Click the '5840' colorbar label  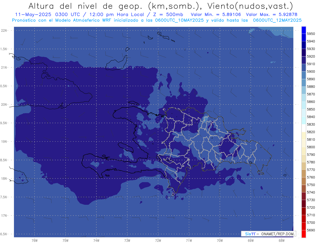311,117
